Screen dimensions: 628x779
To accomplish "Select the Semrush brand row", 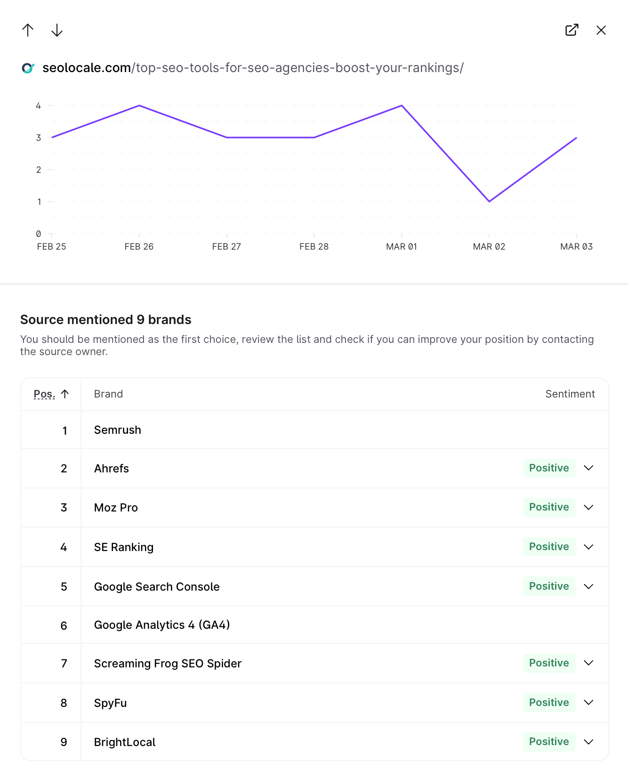I will point(118,430).
